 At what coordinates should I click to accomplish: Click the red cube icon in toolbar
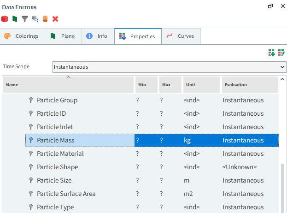[x=5, y=19]
